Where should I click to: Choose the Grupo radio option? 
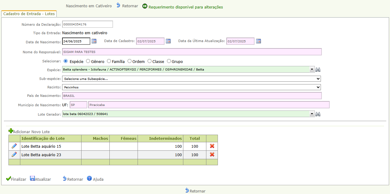(169, 61)
